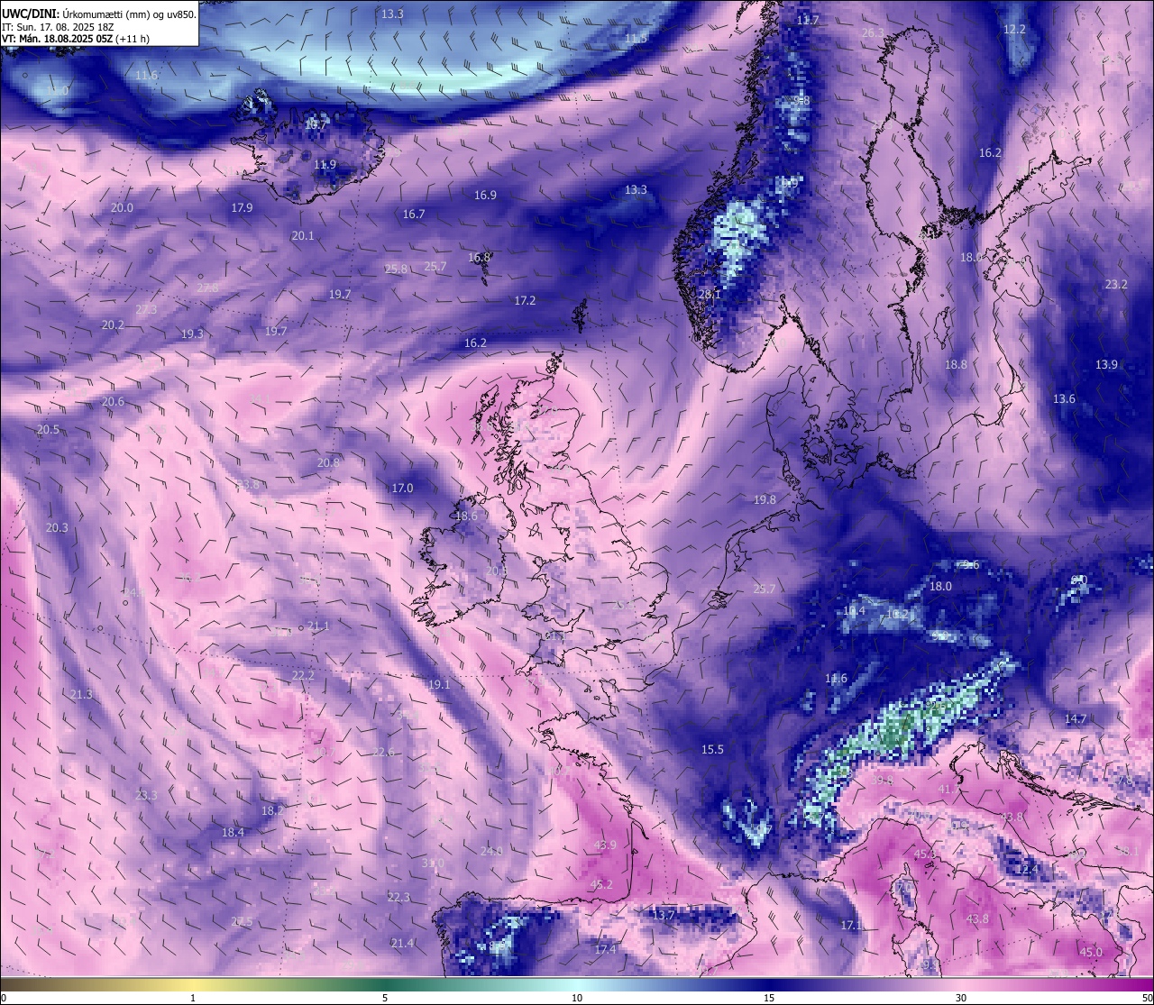The width and height of the screenshot is (1154, 1005).
Task: Select the 21.3 map value
Action: point(81,694)
